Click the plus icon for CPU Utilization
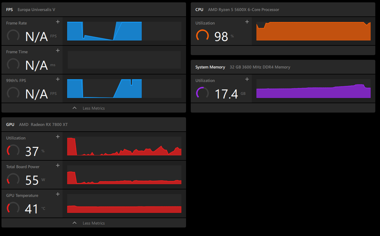 pos(247,22)
